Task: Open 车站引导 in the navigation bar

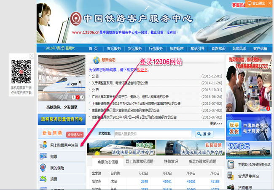Action: [x=197, y=49]
